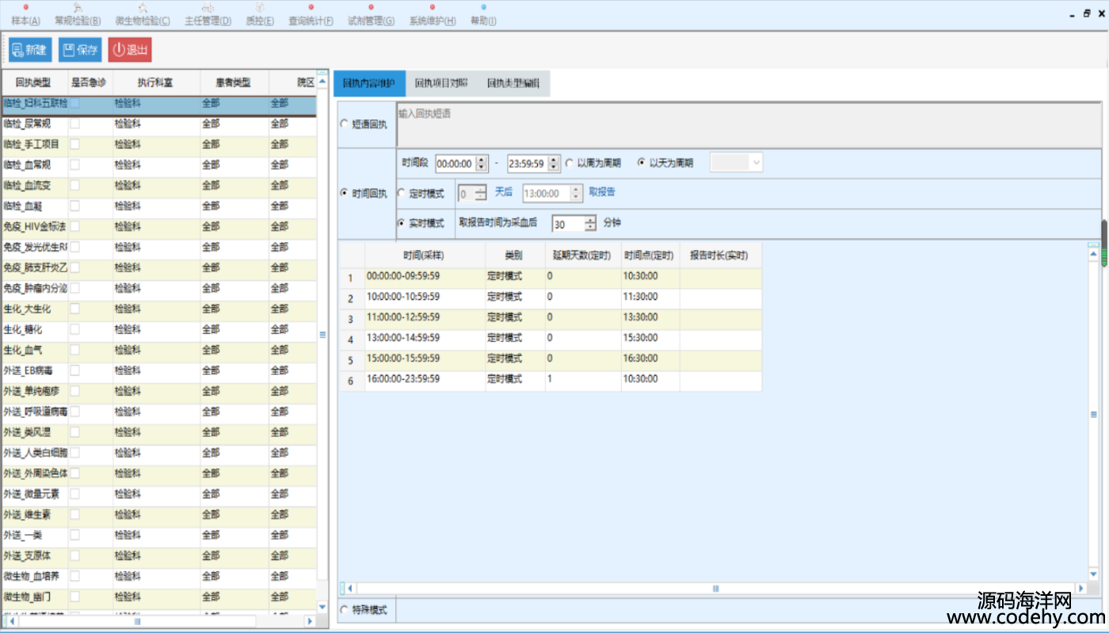
Task: Sort by the 执行科室 column header
Action: pos(155,82)
